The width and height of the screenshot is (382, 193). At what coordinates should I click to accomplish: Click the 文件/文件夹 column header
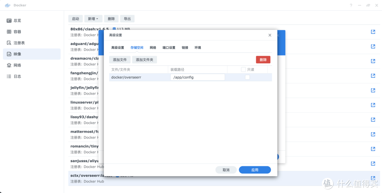click(138, 70)
